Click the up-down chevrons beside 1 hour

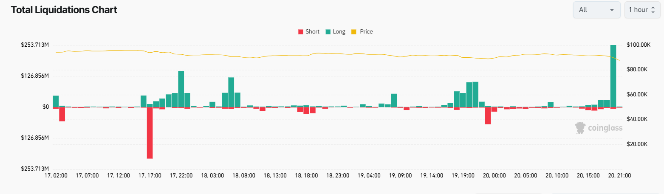653,10
